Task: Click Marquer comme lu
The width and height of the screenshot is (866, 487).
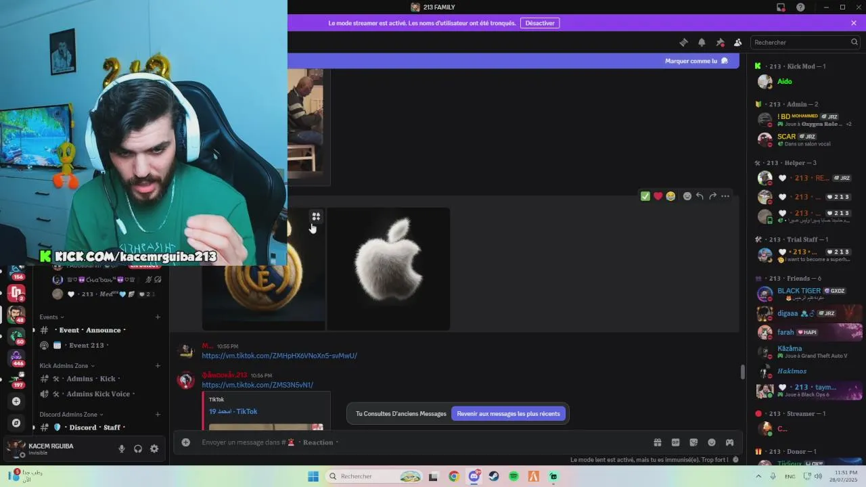Action: [x=696, y=61]
